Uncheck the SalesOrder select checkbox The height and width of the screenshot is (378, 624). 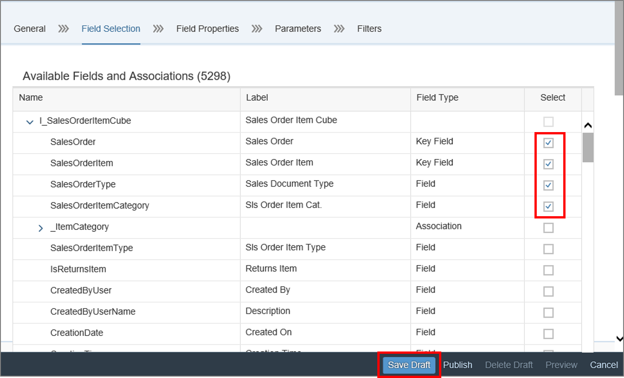coord(548,143)
